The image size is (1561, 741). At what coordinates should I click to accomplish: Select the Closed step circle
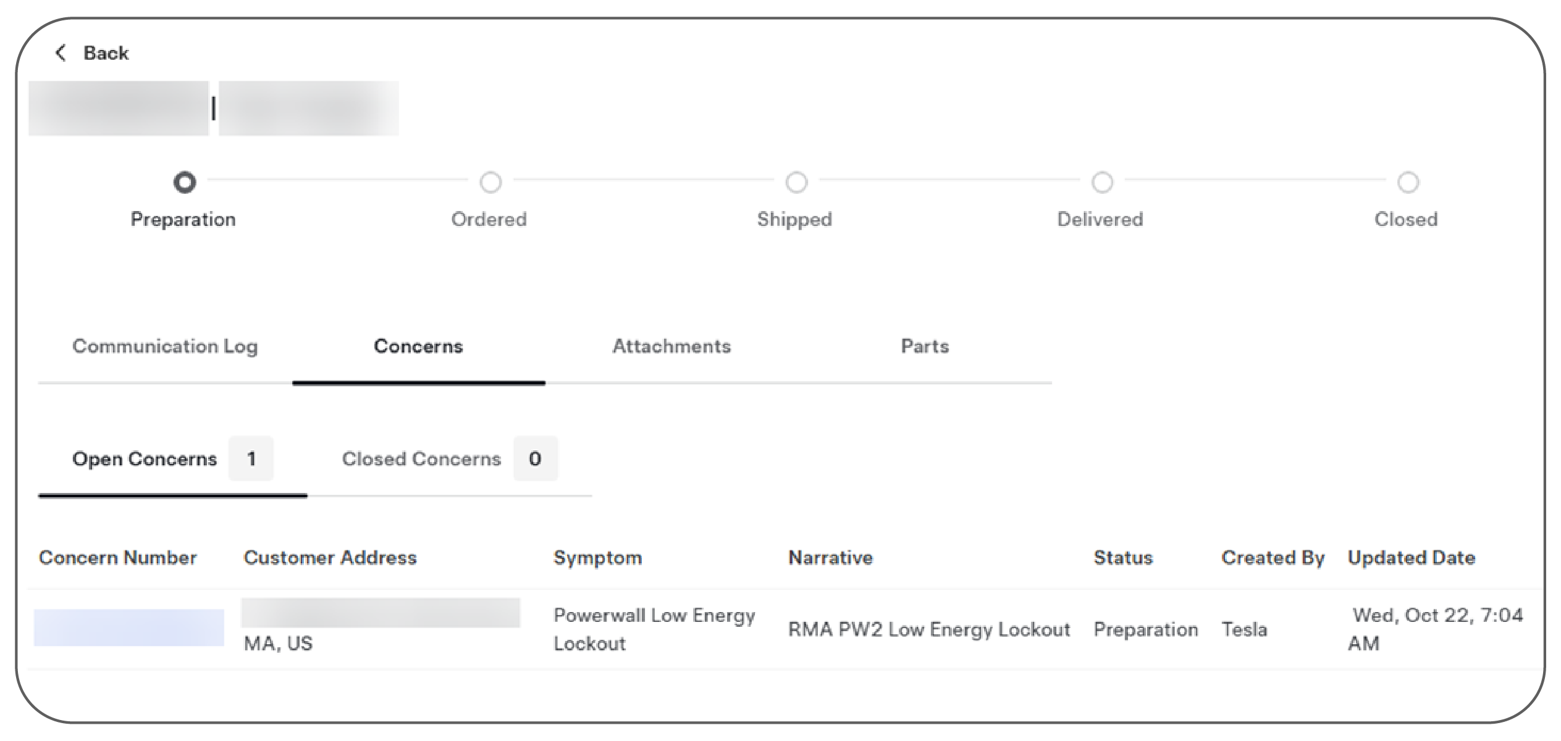[x=1408, y=183]
